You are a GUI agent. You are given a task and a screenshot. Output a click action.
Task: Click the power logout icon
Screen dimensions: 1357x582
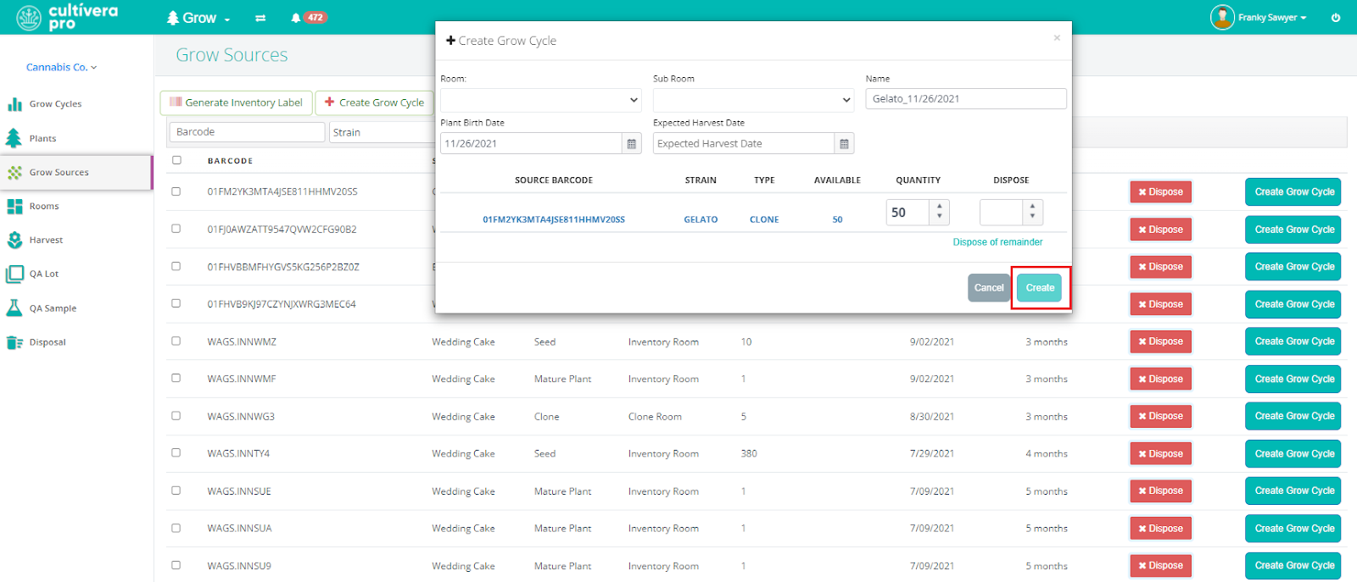click(x=1336, y=18)
